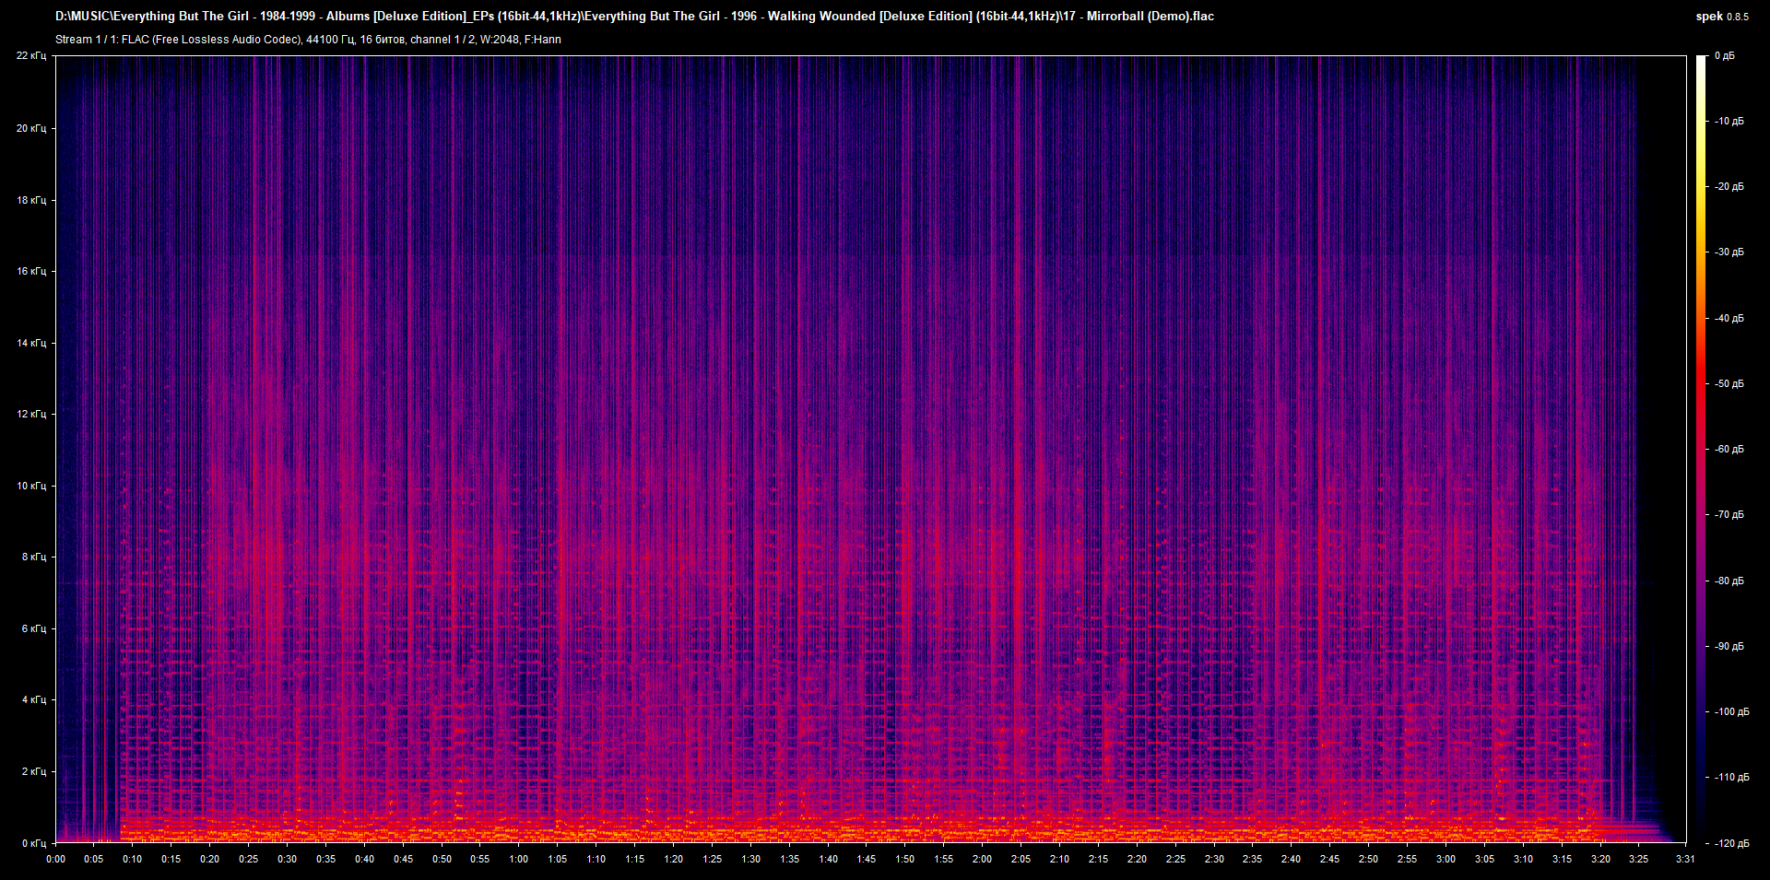This screenshot has height=880, width=1770.
Task: Click the file path title text
Action: click(x=634, y=17)
